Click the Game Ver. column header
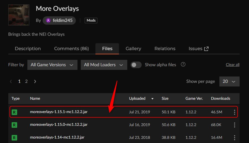 194,98
